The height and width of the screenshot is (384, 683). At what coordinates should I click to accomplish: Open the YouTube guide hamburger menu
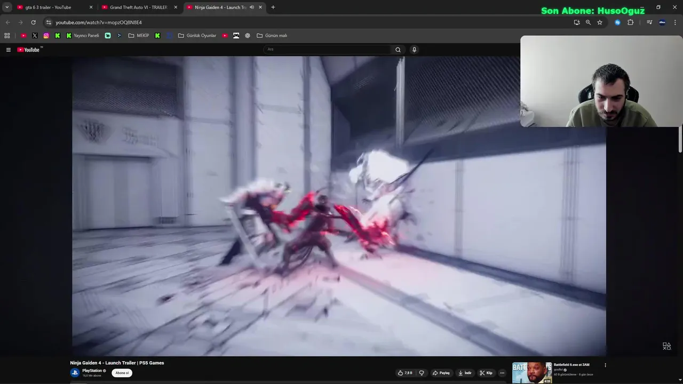click(x=9, y=50)
